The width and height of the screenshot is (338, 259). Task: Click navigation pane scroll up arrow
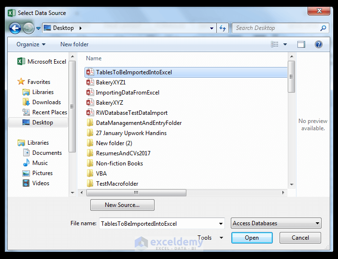click(72, 56)
